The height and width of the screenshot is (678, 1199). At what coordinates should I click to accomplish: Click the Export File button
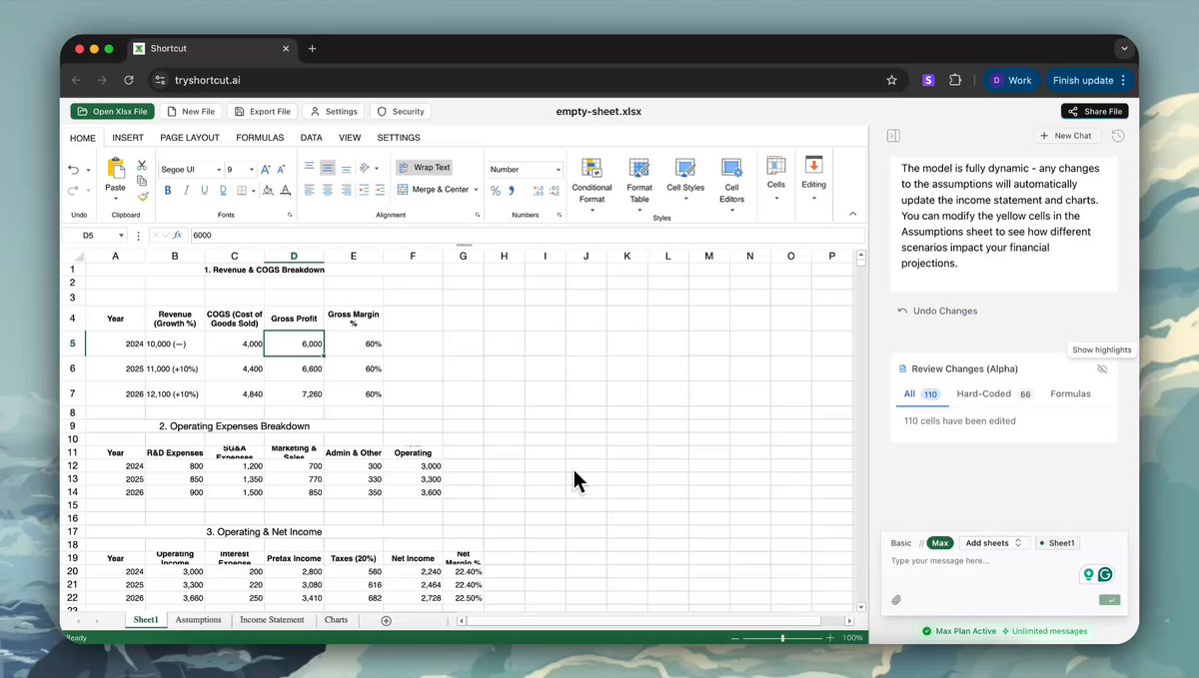pyautogui.click(x=262, y=111)
